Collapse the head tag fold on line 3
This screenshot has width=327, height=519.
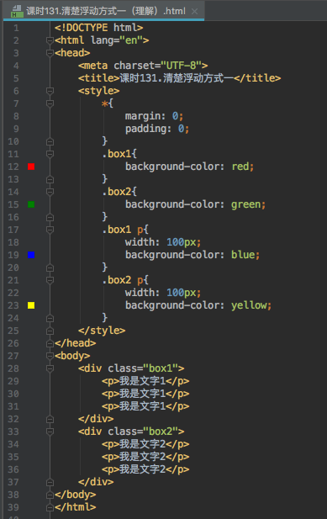(x=50, y=53)
